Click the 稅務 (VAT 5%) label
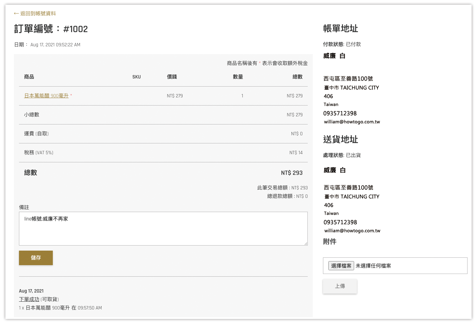This screenshot has height=323, width=476. pyautogui.click(x=39, y=153)
